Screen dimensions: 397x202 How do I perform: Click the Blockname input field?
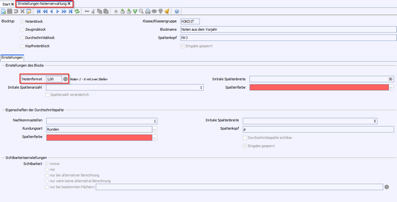288,30
